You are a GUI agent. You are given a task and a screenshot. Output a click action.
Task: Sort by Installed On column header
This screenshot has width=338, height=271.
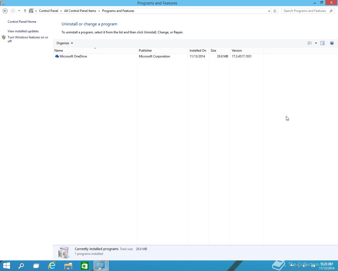(198, 51)
